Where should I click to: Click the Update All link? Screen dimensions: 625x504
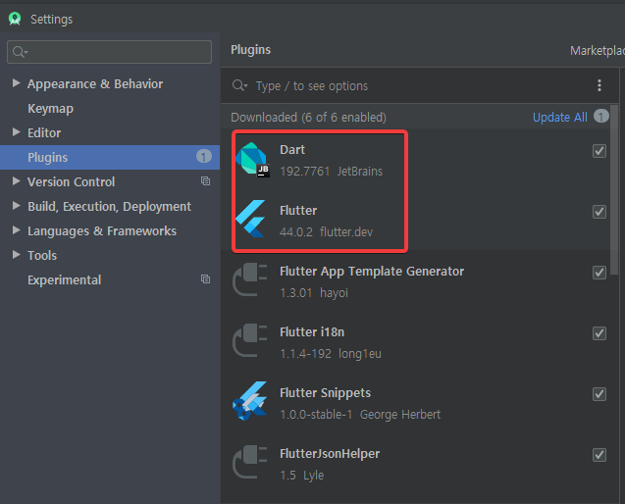[559, 117]
